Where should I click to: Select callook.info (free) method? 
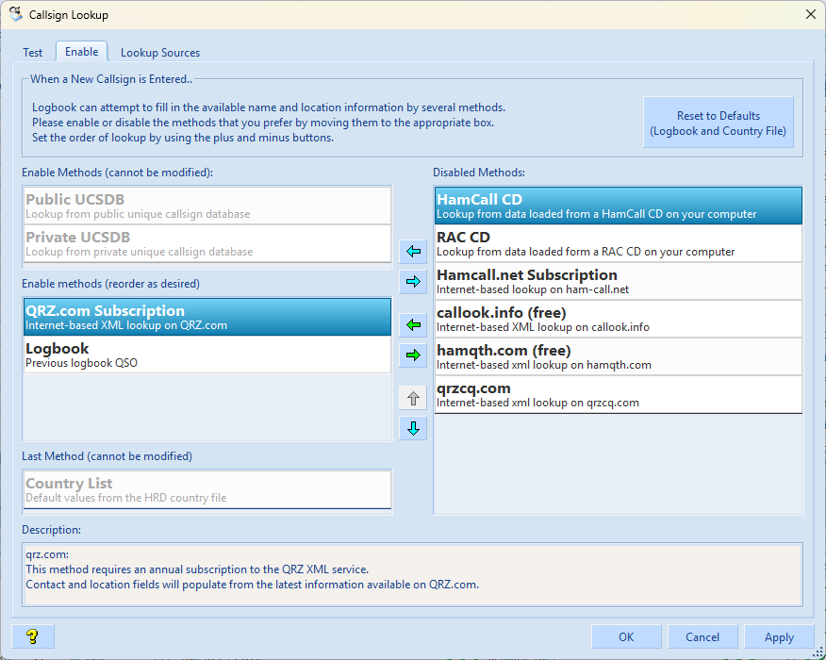coord(619,319)
